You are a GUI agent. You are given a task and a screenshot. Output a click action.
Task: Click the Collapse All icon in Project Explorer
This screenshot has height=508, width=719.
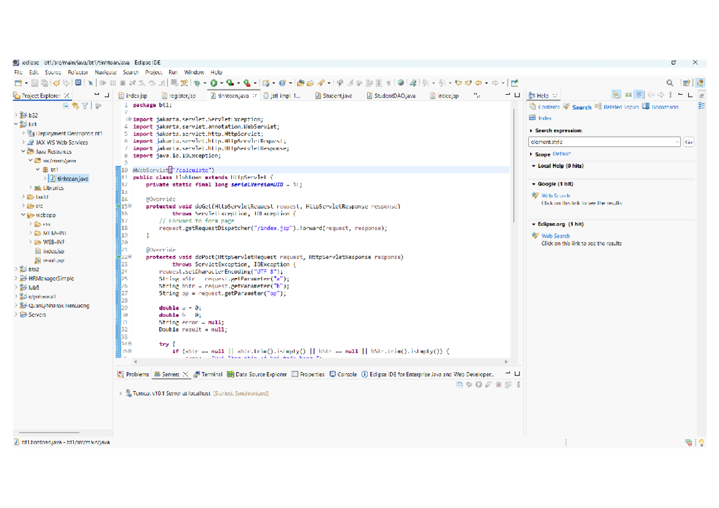click(x=66, y=106)
